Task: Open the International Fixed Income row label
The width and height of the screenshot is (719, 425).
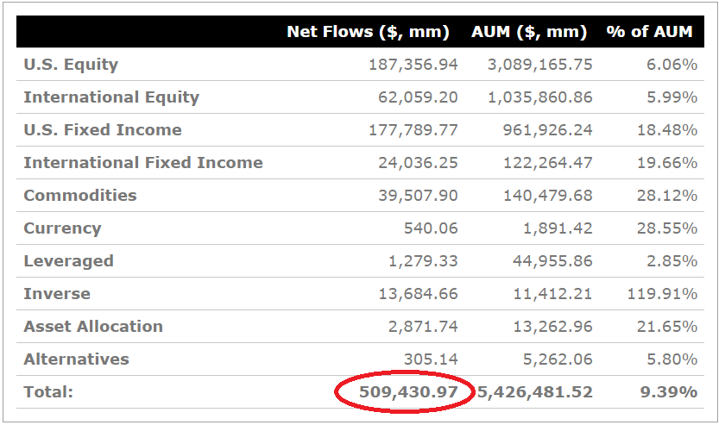Action: pos(143,163)
